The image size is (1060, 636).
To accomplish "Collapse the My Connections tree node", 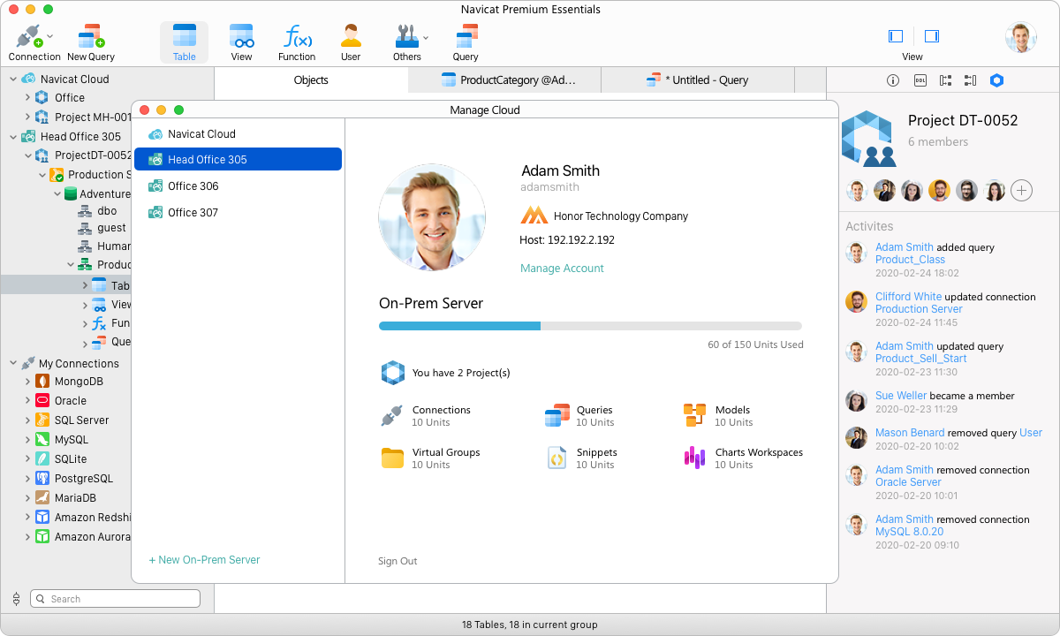I will point(13,363).
